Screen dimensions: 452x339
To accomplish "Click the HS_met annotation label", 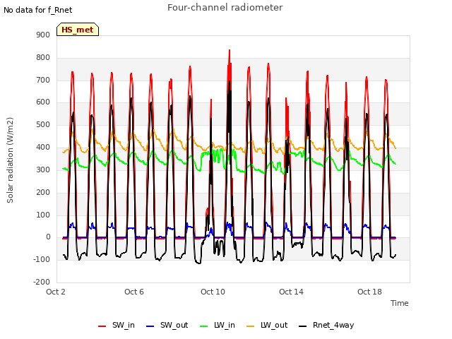I will click(x=78, y=30).
